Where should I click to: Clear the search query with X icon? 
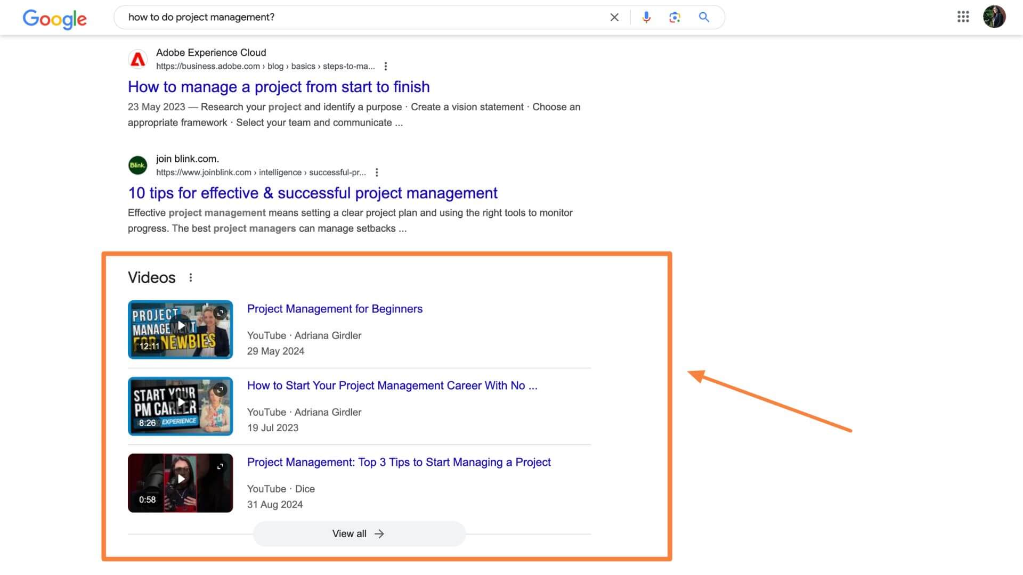coord(614,18)
